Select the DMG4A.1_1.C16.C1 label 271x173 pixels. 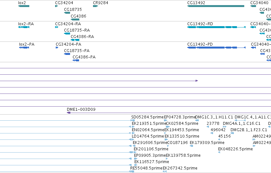click(242, 124)
